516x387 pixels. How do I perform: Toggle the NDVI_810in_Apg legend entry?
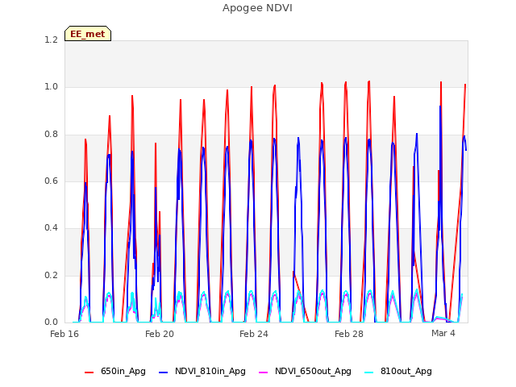[202, 372]
